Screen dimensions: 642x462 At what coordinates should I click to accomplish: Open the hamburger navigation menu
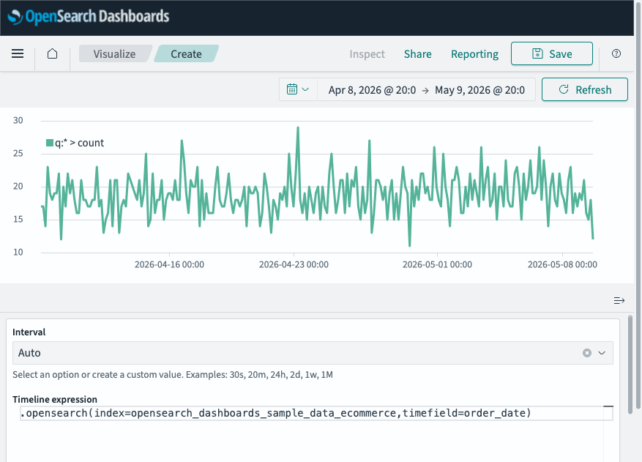pyautogui.click(x=18, y=53)
